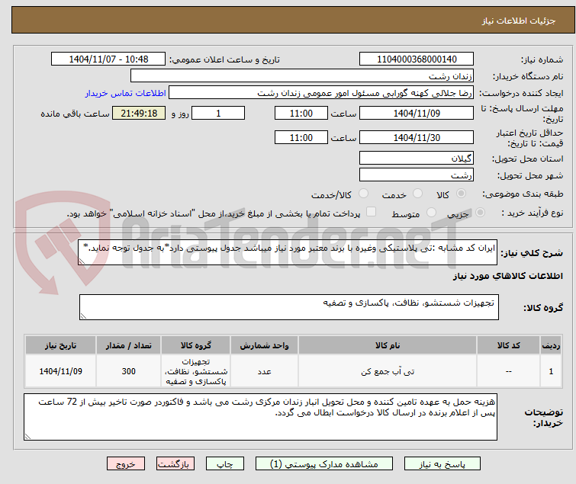
Task: Select the متوسط purchase type radio
Action: click(431, 213)
